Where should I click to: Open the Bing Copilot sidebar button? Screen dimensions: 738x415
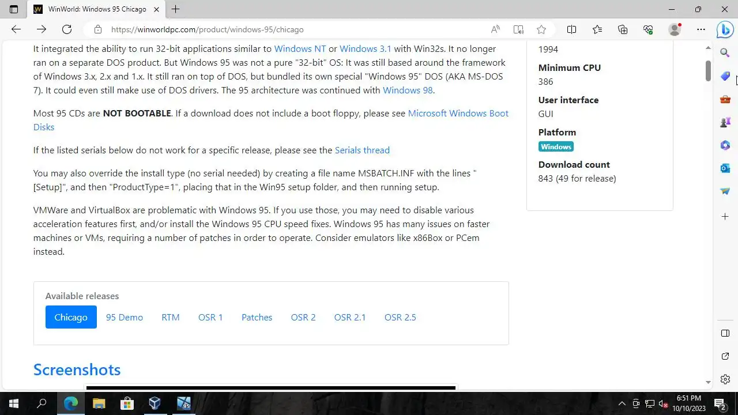[x=725, y=29]
